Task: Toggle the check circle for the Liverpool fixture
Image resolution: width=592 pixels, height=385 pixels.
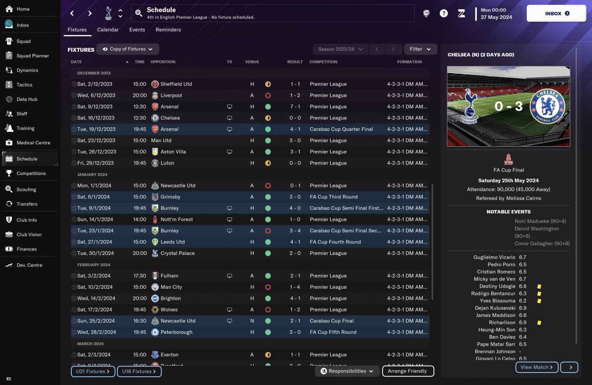Action: coord(74,95)
